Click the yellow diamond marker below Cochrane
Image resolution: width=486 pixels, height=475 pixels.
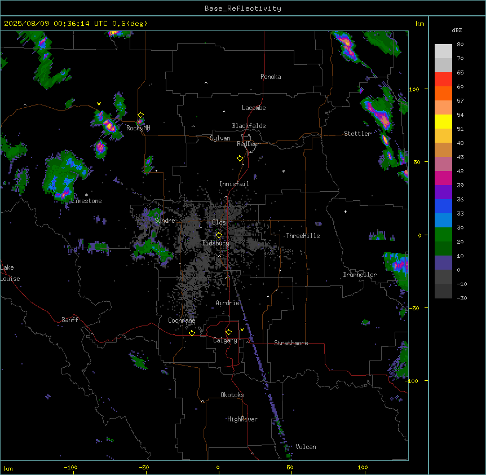tap(192, 333)
